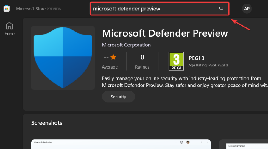Click the Microsoft Defender Preview title
The image size is (268, 149).
165,33
